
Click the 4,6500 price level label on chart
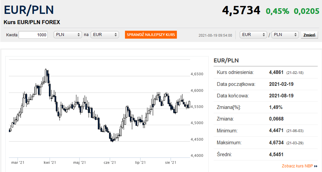197,74
